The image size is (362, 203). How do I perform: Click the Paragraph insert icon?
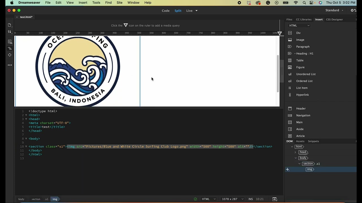click(x=290, y=47)
